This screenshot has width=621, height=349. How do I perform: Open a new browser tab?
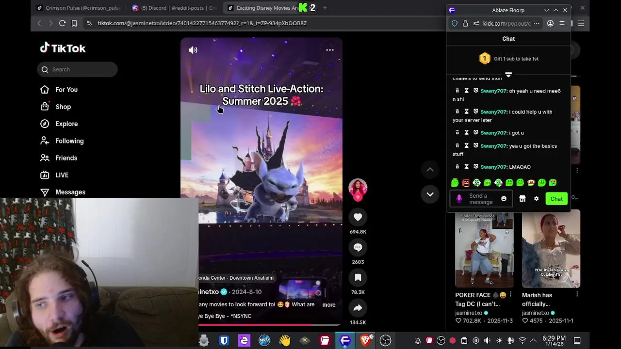click(x=325, y=8)
